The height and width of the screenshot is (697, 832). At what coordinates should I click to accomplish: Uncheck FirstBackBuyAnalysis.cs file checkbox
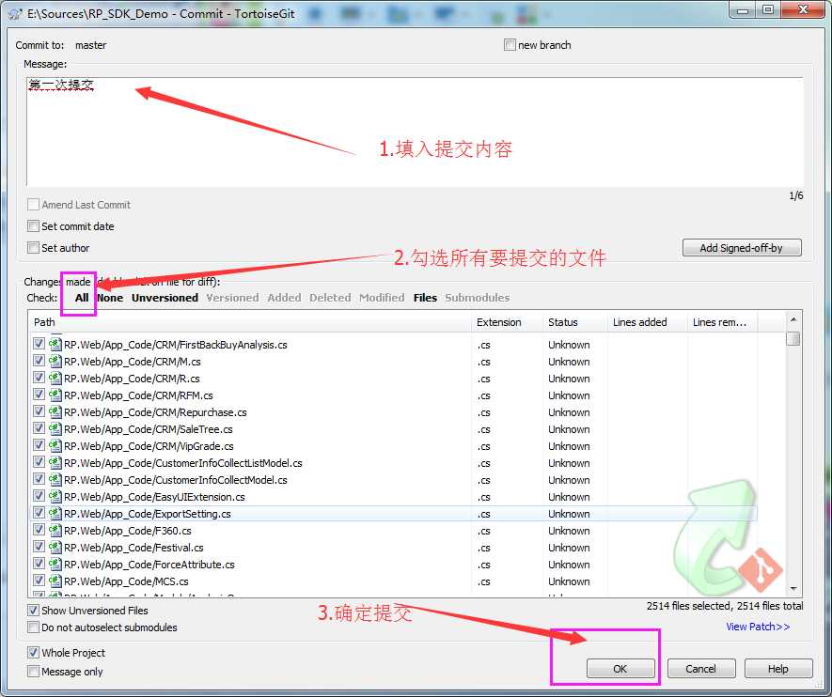tap(39, 344)
